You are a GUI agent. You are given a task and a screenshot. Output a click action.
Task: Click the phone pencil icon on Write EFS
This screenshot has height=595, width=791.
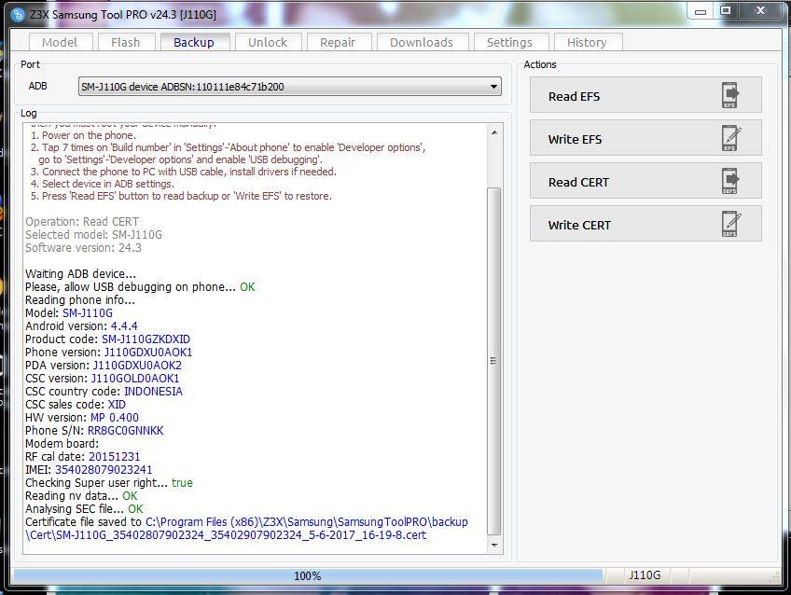tap(731, 138)
